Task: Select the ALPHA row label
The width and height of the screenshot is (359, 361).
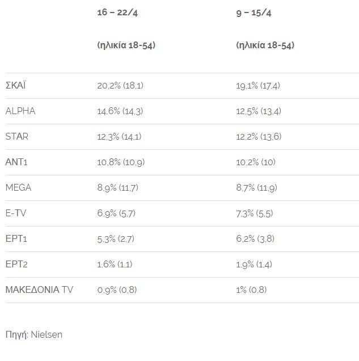Action: (20, 111)
